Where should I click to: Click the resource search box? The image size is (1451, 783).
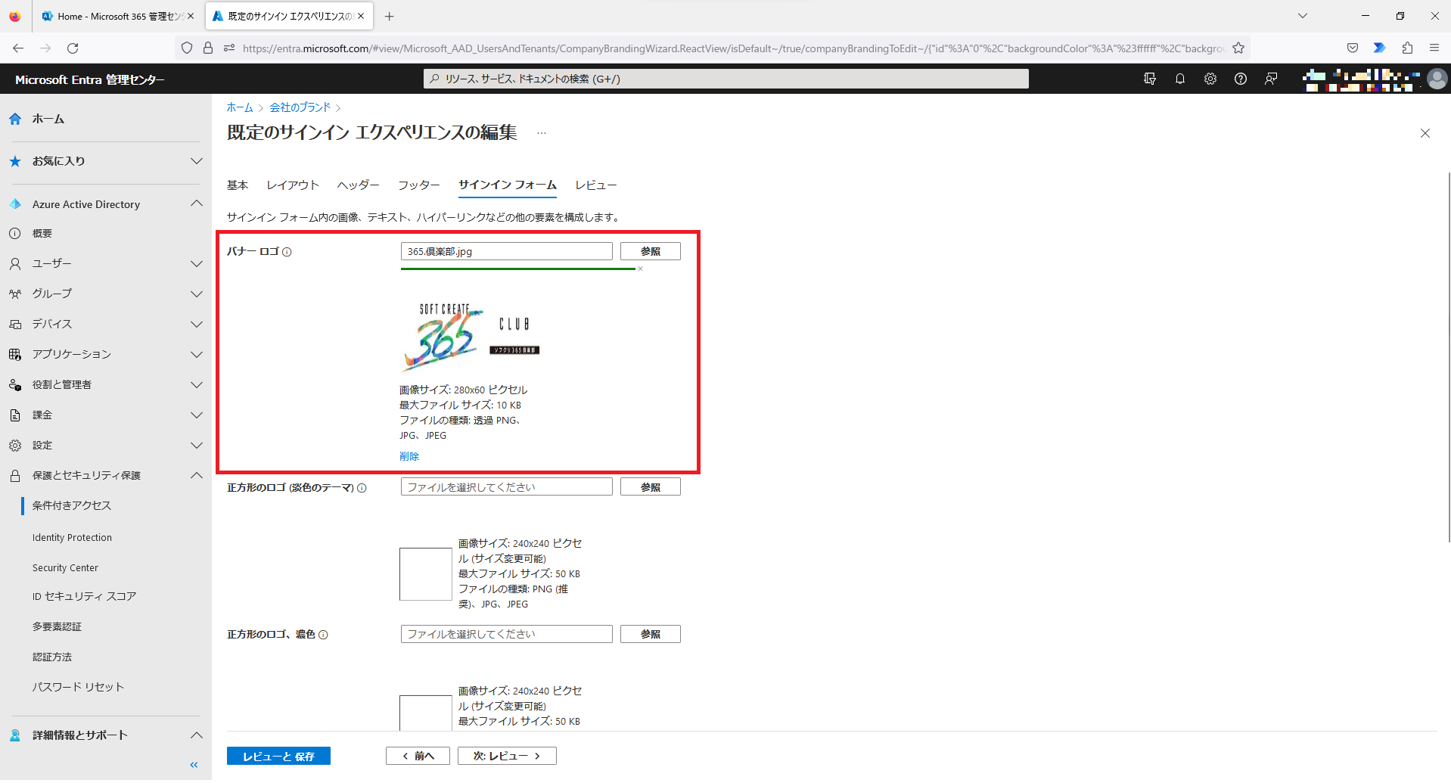pyautogui.click(x=726, y=79)
